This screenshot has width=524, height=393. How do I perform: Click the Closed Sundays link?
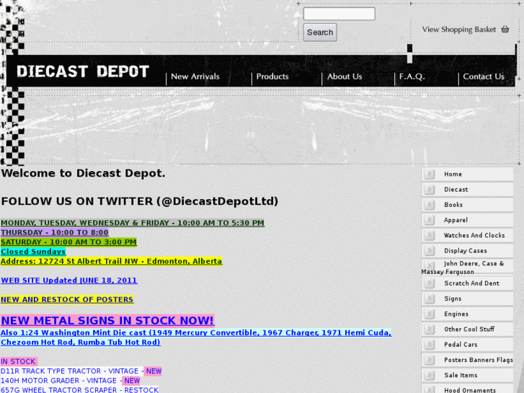33,252
